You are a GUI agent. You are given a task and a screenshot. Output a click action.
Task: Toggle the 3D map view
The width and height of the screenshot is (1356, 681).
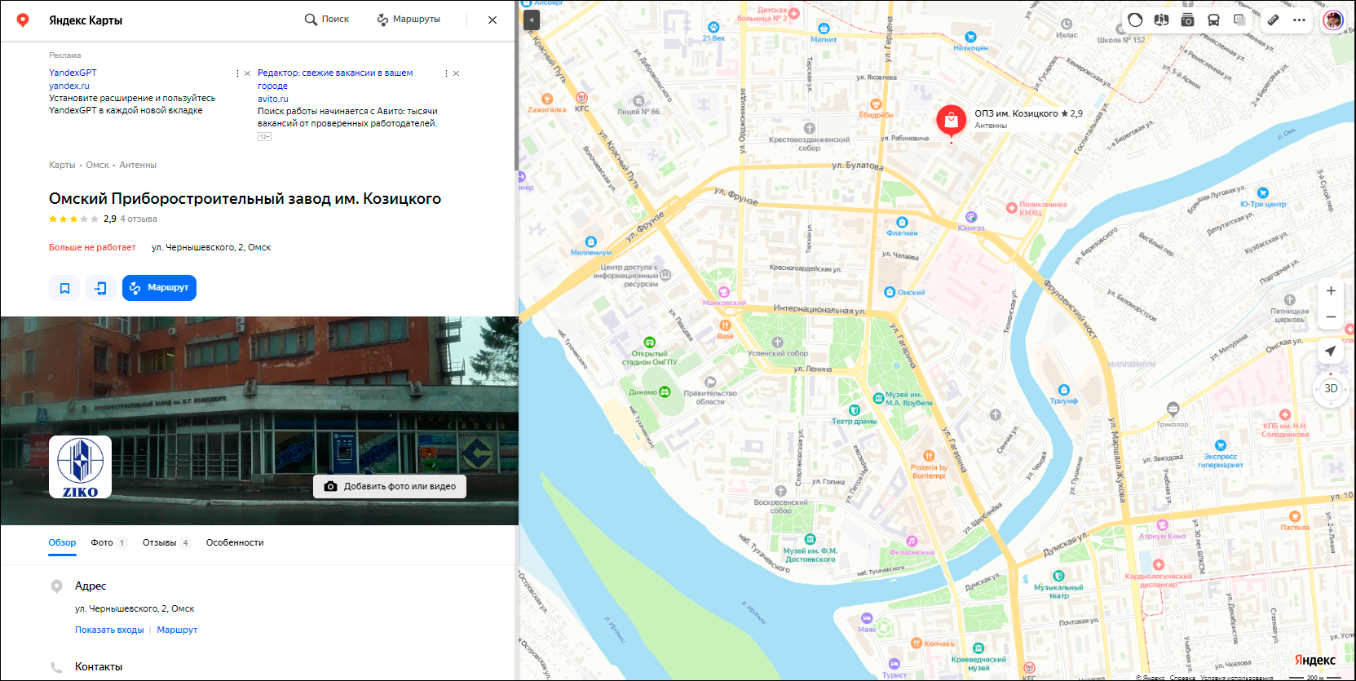click(1331, 389)
